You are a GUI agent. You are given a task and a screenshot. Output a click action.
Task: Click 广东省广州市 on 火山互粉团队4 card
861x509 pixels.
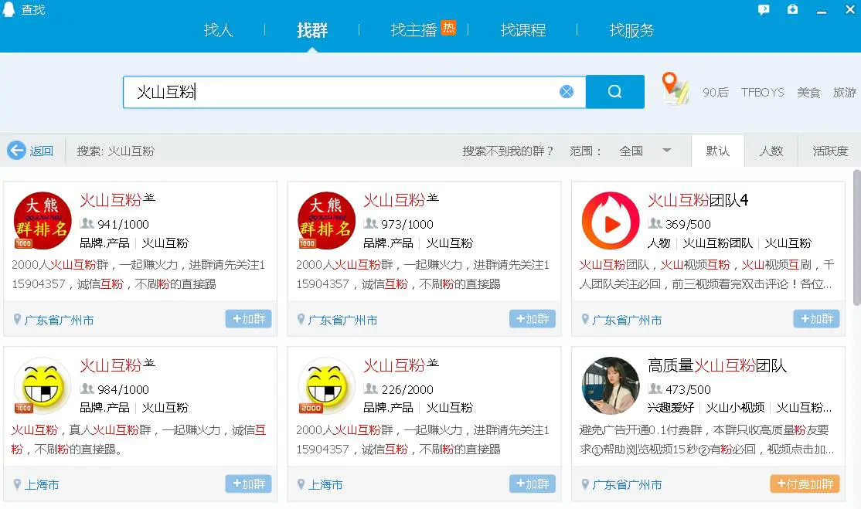tap(627, 320)
